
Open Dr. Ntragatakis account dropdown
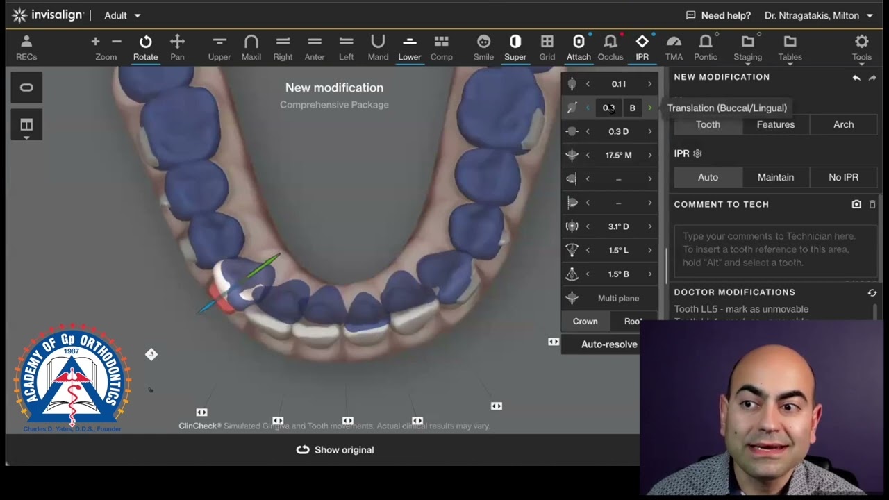pyautogui.click(x=820, y=15)
